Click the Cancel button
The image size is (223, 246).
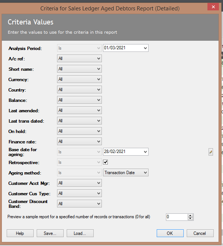(200, 233)
